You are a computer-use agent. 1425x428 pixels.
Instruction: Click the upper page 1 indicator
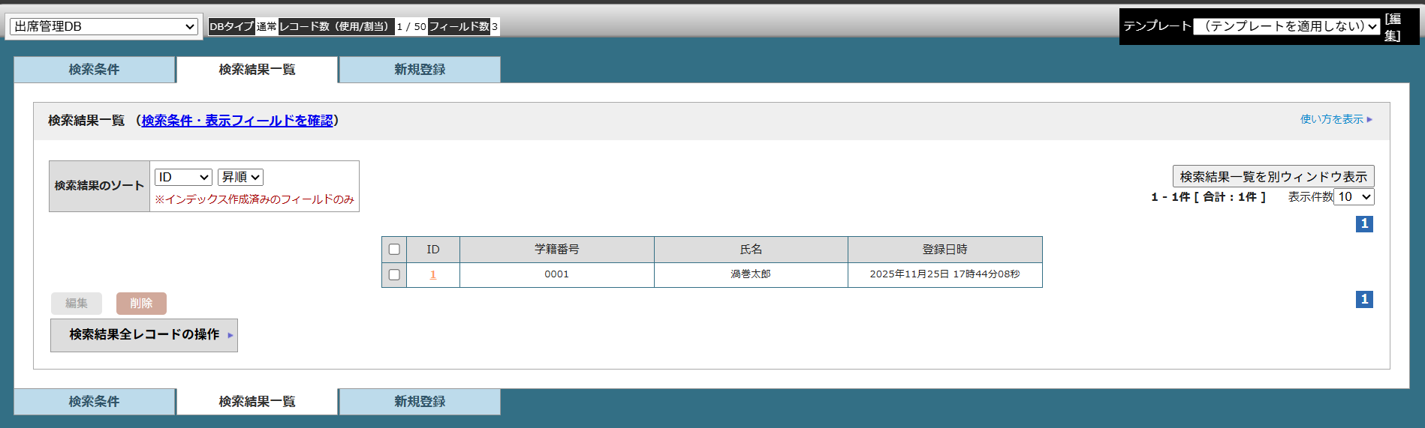pyautogui.click(x=1364, y=224)
